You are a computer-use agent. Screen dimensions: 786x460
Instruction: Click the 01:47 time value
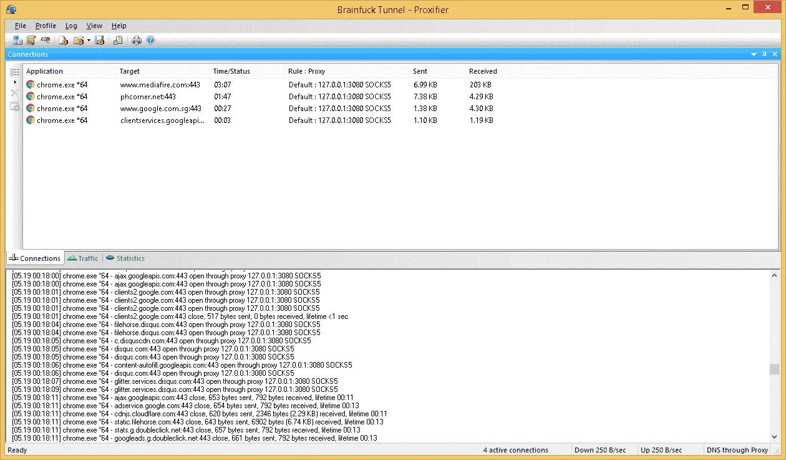223,97
